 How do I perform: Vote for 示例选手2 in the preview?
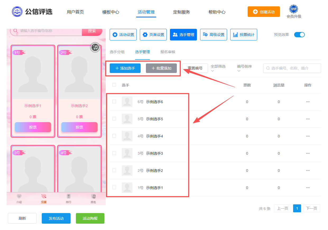pos(79,127)
